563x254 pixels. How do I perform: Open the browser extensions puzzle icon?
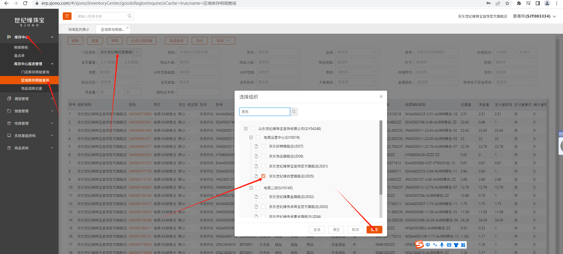[519, 3]
